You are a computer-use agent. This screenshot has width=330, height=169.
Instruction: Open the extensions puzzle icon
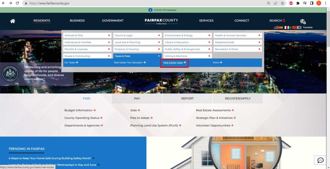point(298,3)
